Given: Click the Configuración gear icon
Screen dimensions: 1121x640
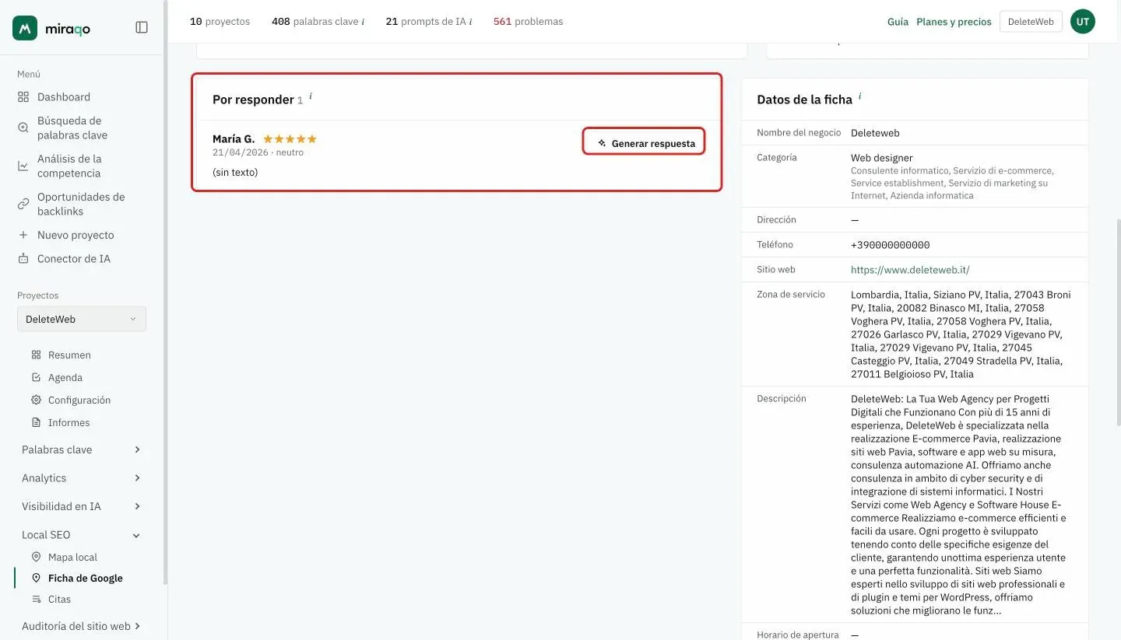Looking at the screenshot, I should coord(36,400).
